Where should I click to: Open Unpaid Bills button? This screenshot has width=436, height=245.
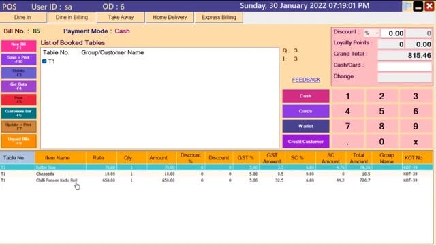[x=18, y=141]
